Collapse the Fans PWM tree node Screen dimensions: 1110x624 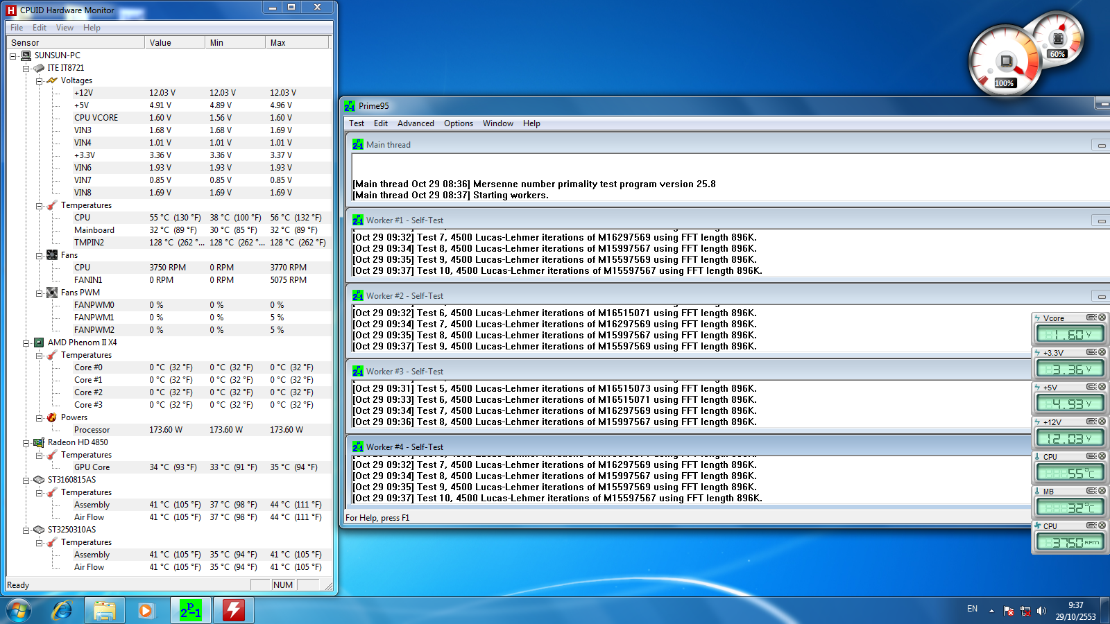coord(40,293)
